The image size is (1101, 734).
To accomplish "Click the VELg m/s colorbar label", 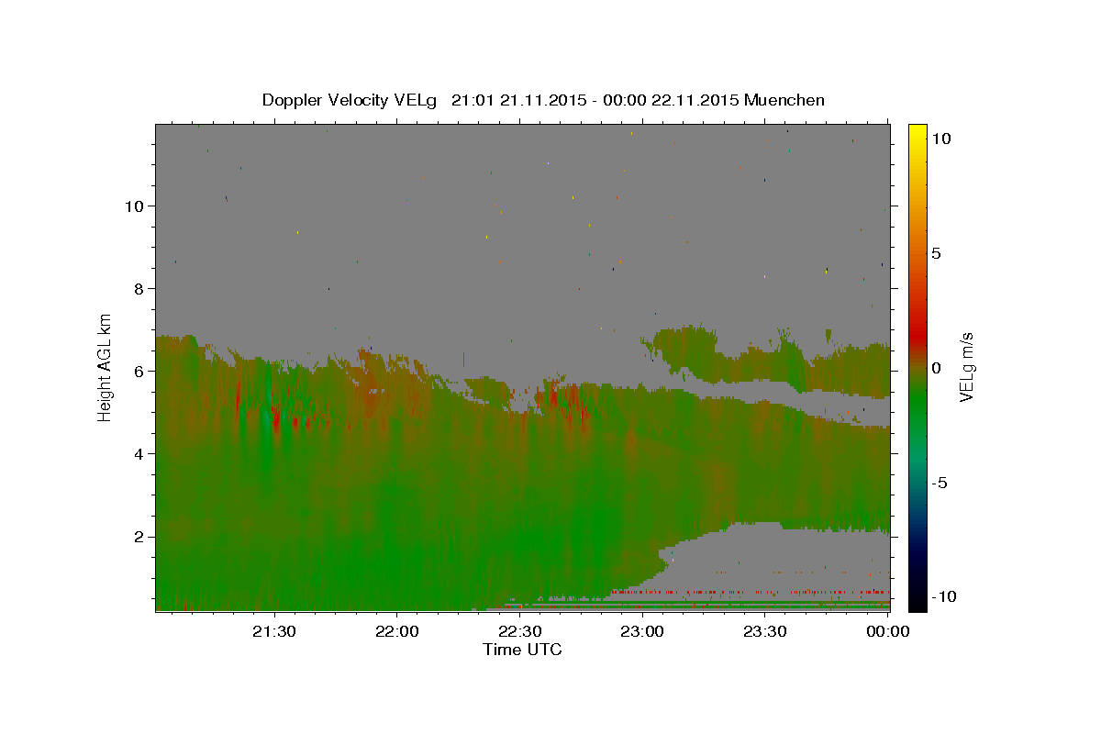I will 966,367.
